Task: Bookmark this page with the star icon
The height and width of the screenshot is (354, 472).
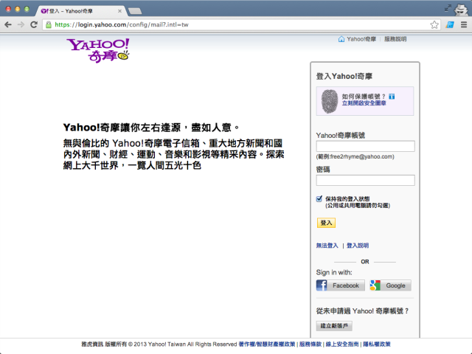Action: tap(434, 24)
